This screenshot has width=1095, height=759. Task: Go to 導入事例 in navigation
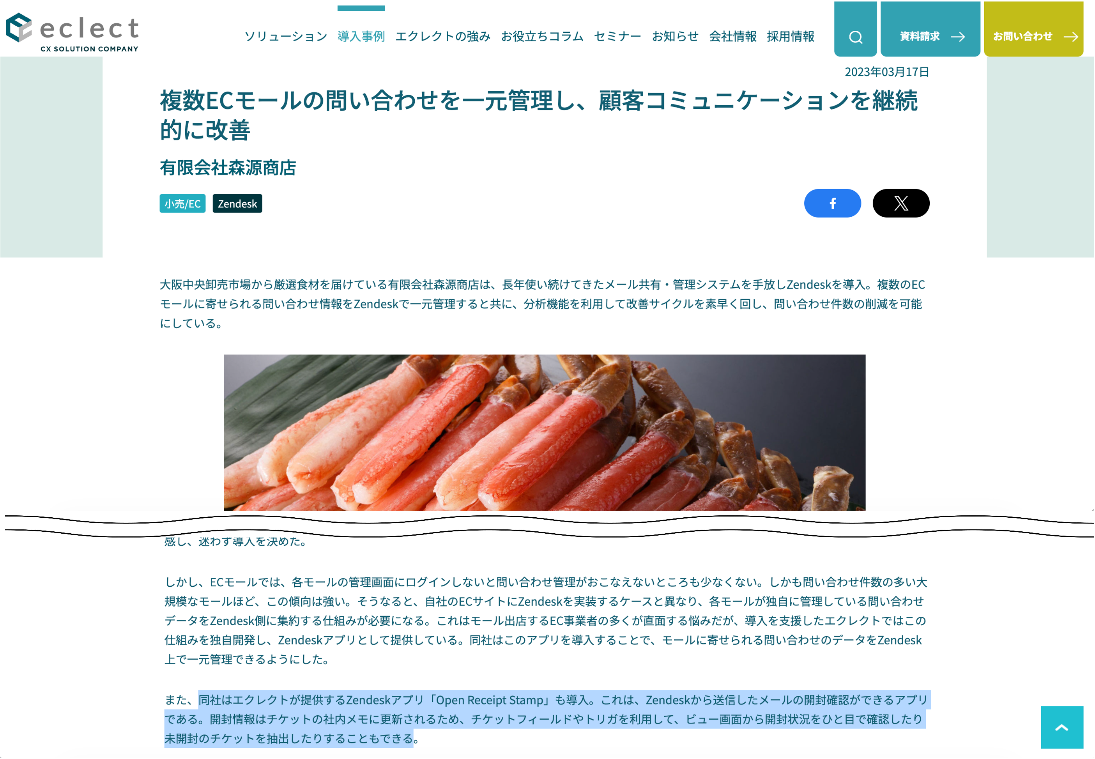tap(361, 36)
